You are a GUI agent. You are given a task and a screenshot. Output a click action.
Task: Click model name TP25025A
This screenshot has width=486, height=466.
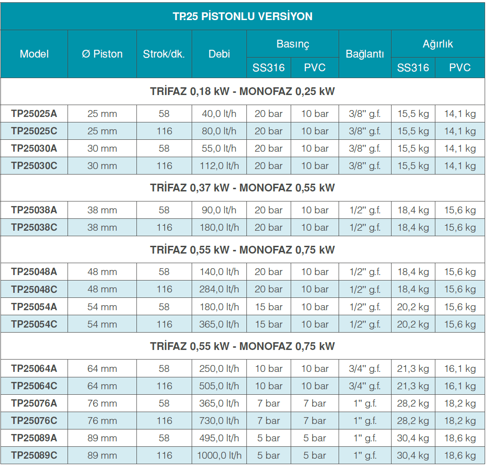pyautogui.click(x=34, y=114)
